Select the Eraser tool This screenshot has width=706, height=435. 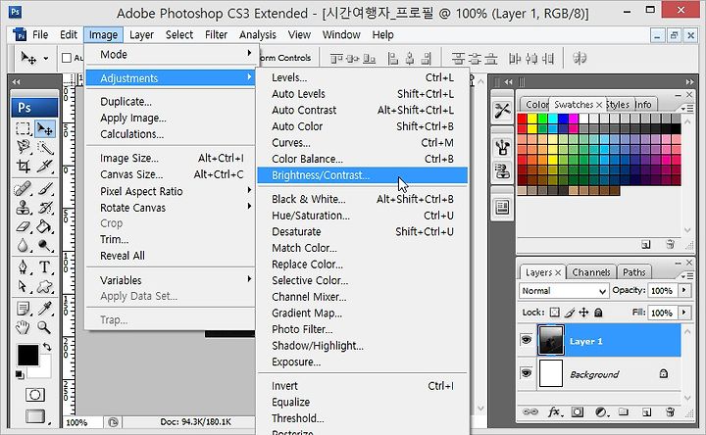coord(23,226)
